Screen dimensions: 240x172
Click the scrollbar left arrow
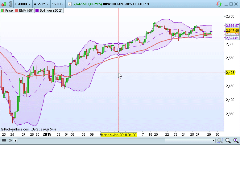click(x=16, y=141)
